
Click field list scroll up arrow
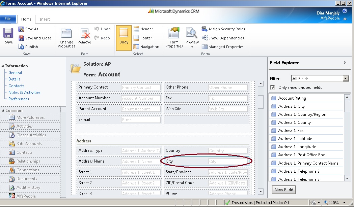(x=347, y=97)
